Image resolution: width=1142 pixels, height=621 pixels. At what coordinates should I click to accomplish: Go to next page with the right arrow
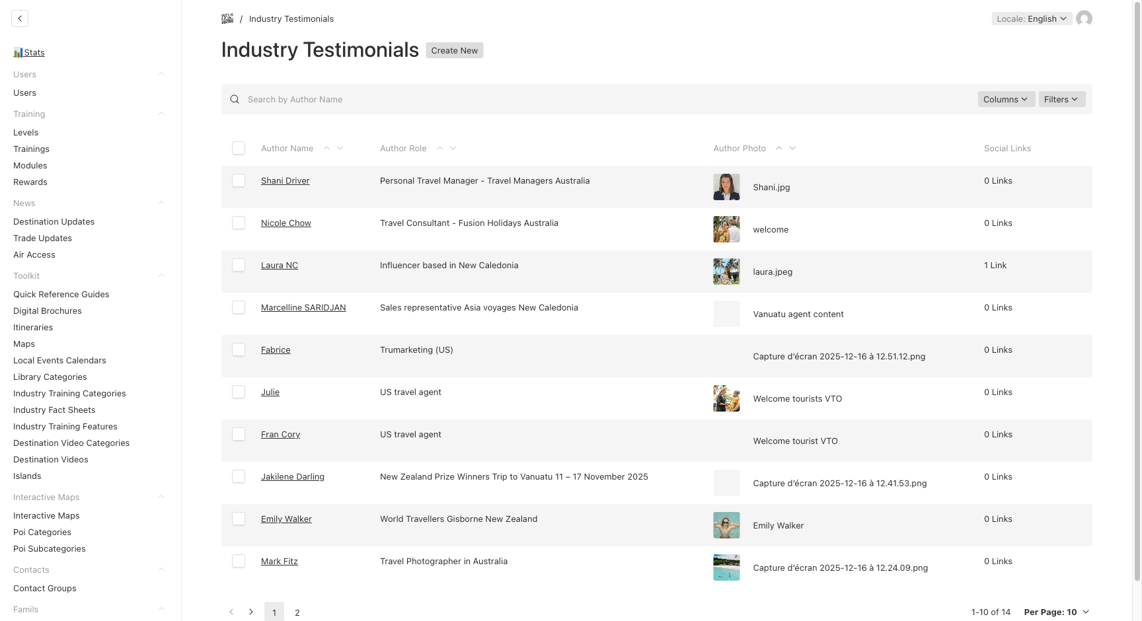(251, 612)
